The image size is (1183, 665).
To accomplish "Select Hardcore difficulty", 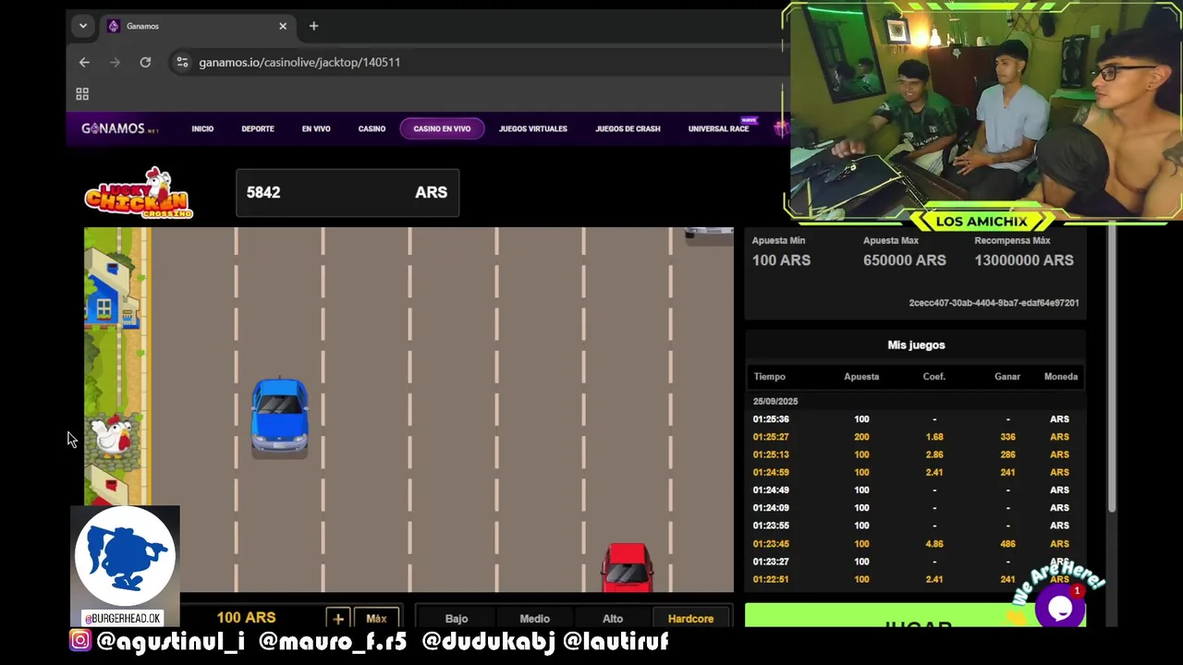I will tap(691, 618).
